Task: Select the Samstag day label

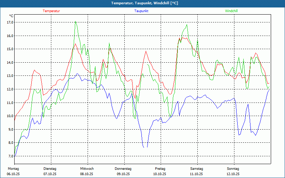Action: [196, 168]
